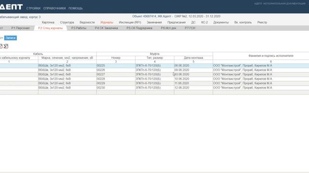Click АДЕПТ: ИСПОЛНИТЕЛЬНАЯ ДОКУМЕНТАЦИЯ label

coord(280,4)
